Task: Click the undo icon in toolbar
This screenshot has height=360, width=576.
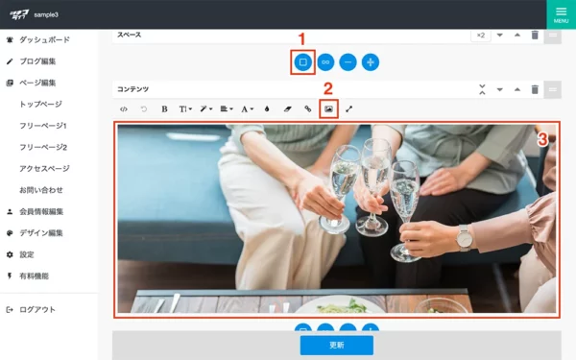Action: coord(144,109)
